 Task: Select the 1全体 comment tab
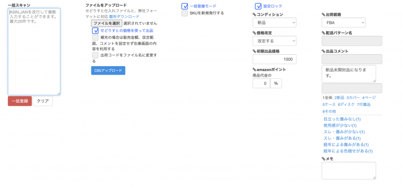click(328, 97)
